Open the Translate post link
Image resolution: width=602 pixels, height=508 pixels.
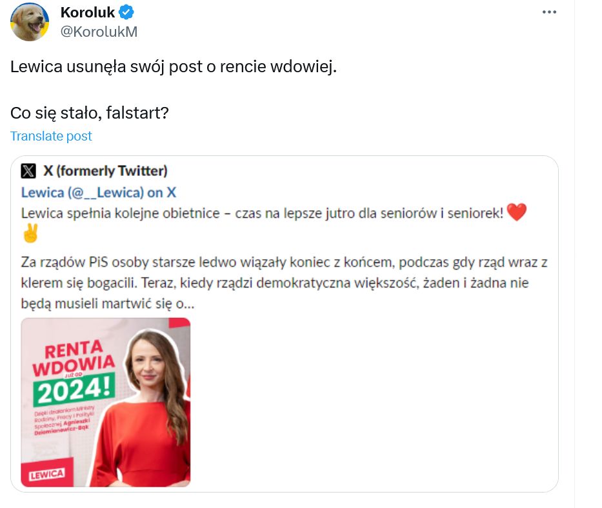(x=51, y=136)
